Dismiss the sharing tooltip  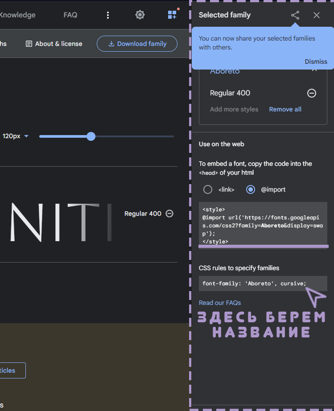coord(316,62)
